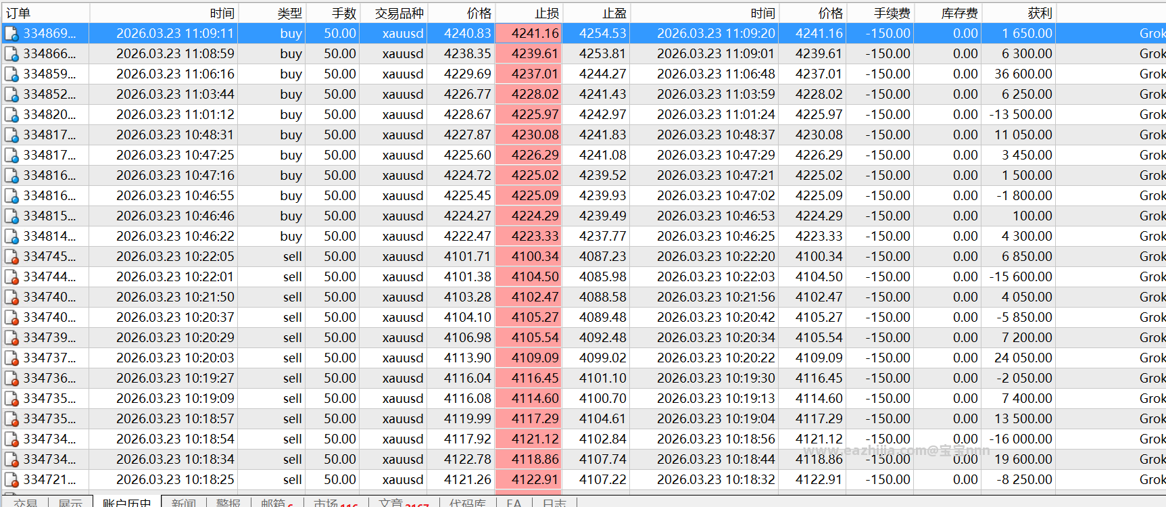Click the sell order icon of trade opened 10:18:57

[x=11, y=419]
